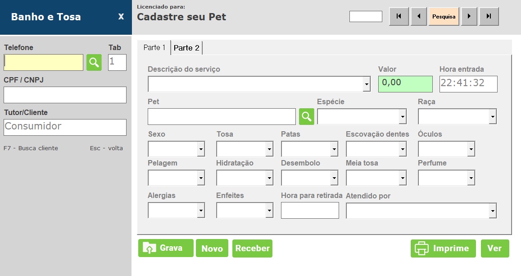
Task: Go to the previous record
Action: (x=419, y=16)
